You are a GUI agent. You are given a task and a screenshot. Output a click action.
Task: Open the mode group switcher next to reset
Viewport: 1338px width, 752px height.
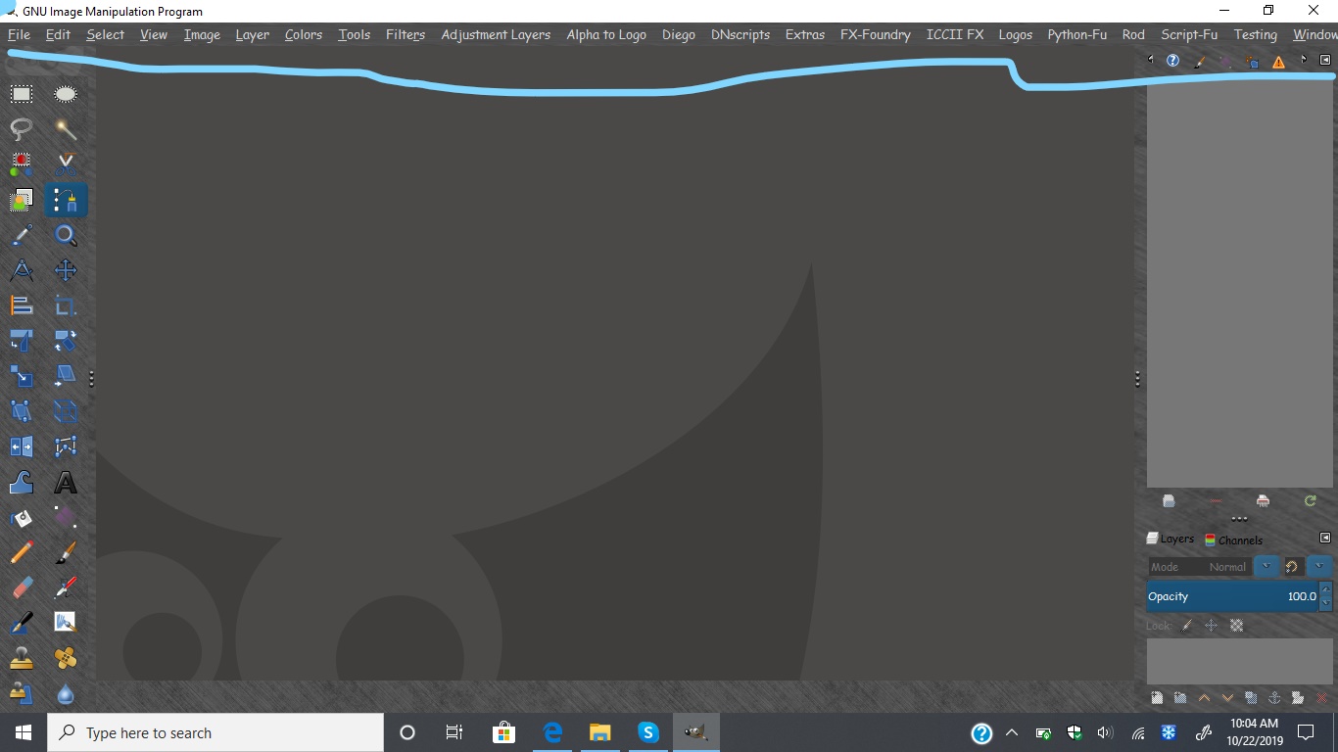(1320, 566)
